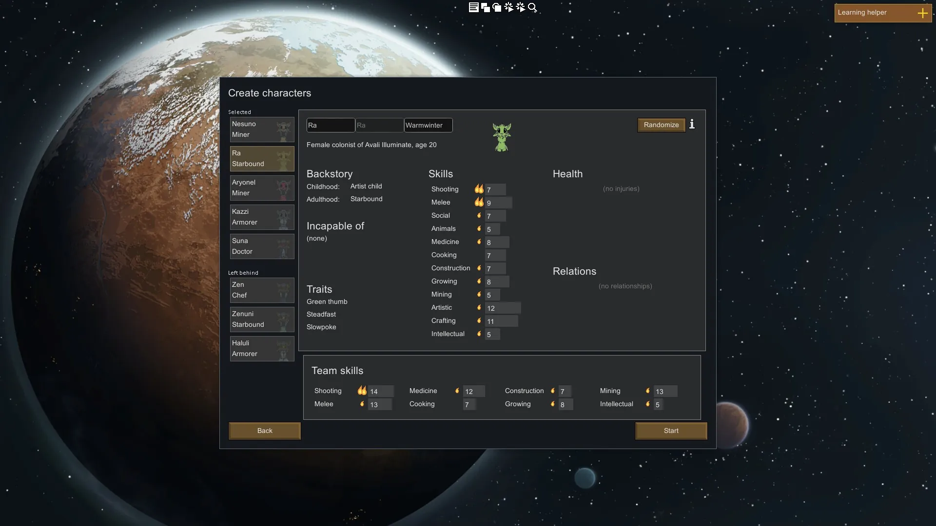
Task: Select Zen Chef in left behind list
Action: pyautogui.click(x=262, y=290)
